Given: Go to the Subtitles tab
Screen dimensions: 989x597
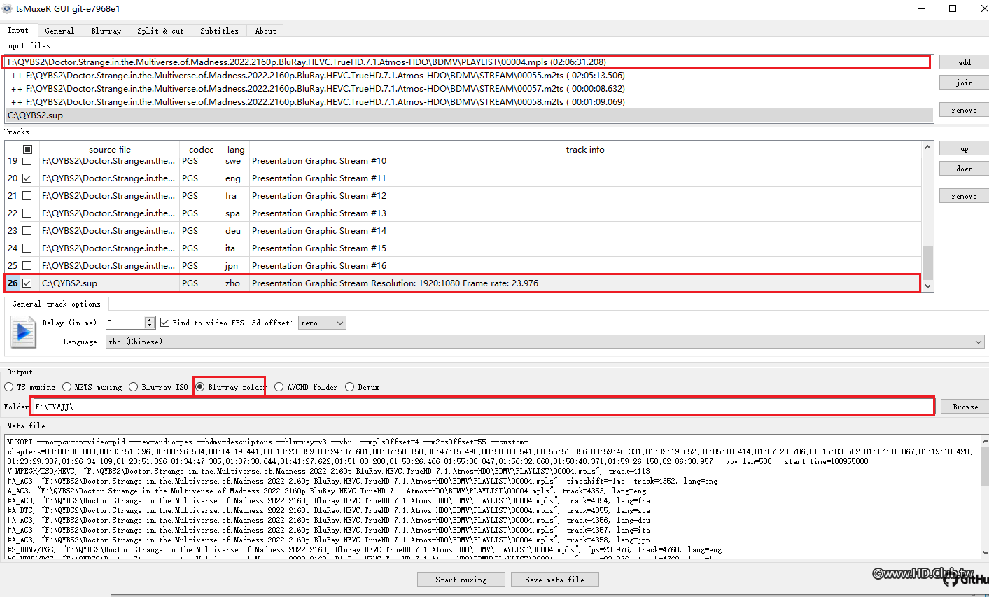Looking at the screenshot, I should point(219,31).
